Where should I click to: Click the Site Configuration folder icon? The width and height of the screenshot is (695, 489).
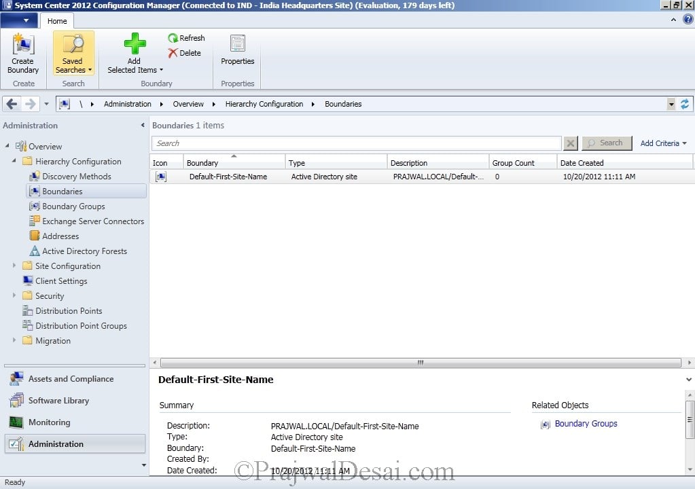(27, 266)
